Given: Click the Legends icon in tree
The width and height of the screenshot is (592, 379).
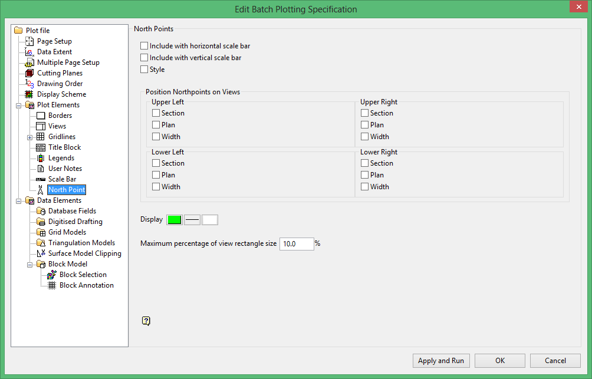Looking at the screenshot, I should [x=41, y=158].
